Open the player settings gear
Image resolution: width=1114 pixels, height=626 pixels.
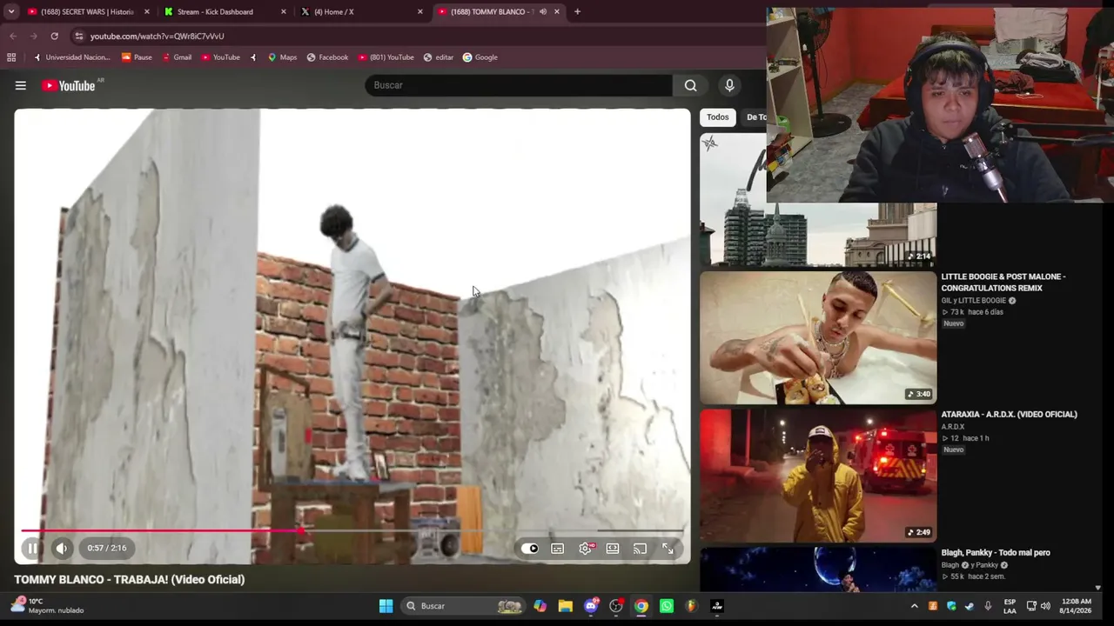point(586,549)
